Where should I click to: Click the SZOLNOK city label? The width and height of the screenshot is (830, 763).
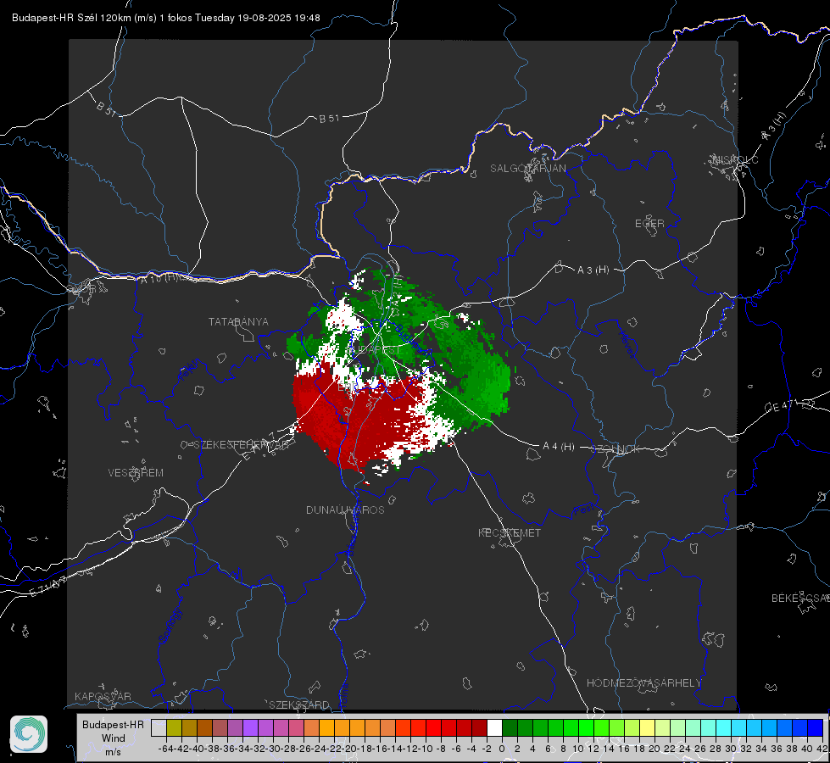pyautogui.click(x=616, y=449)
